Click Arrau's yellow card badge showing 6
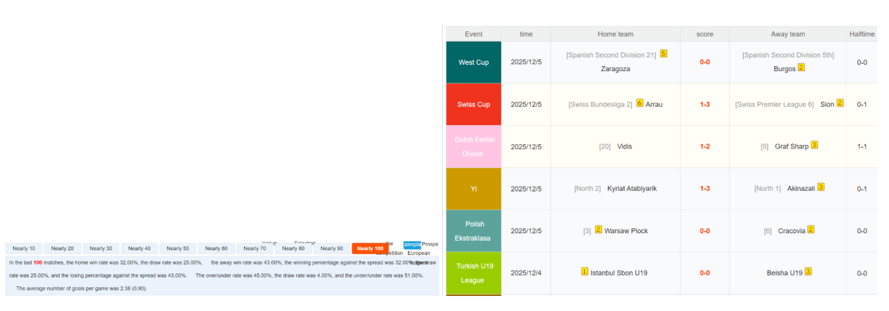The image size is (889, 311). (x=640, y=103)
